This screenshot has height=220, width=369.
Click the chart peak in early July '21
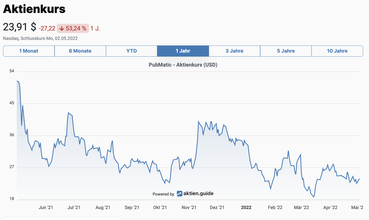68,113
